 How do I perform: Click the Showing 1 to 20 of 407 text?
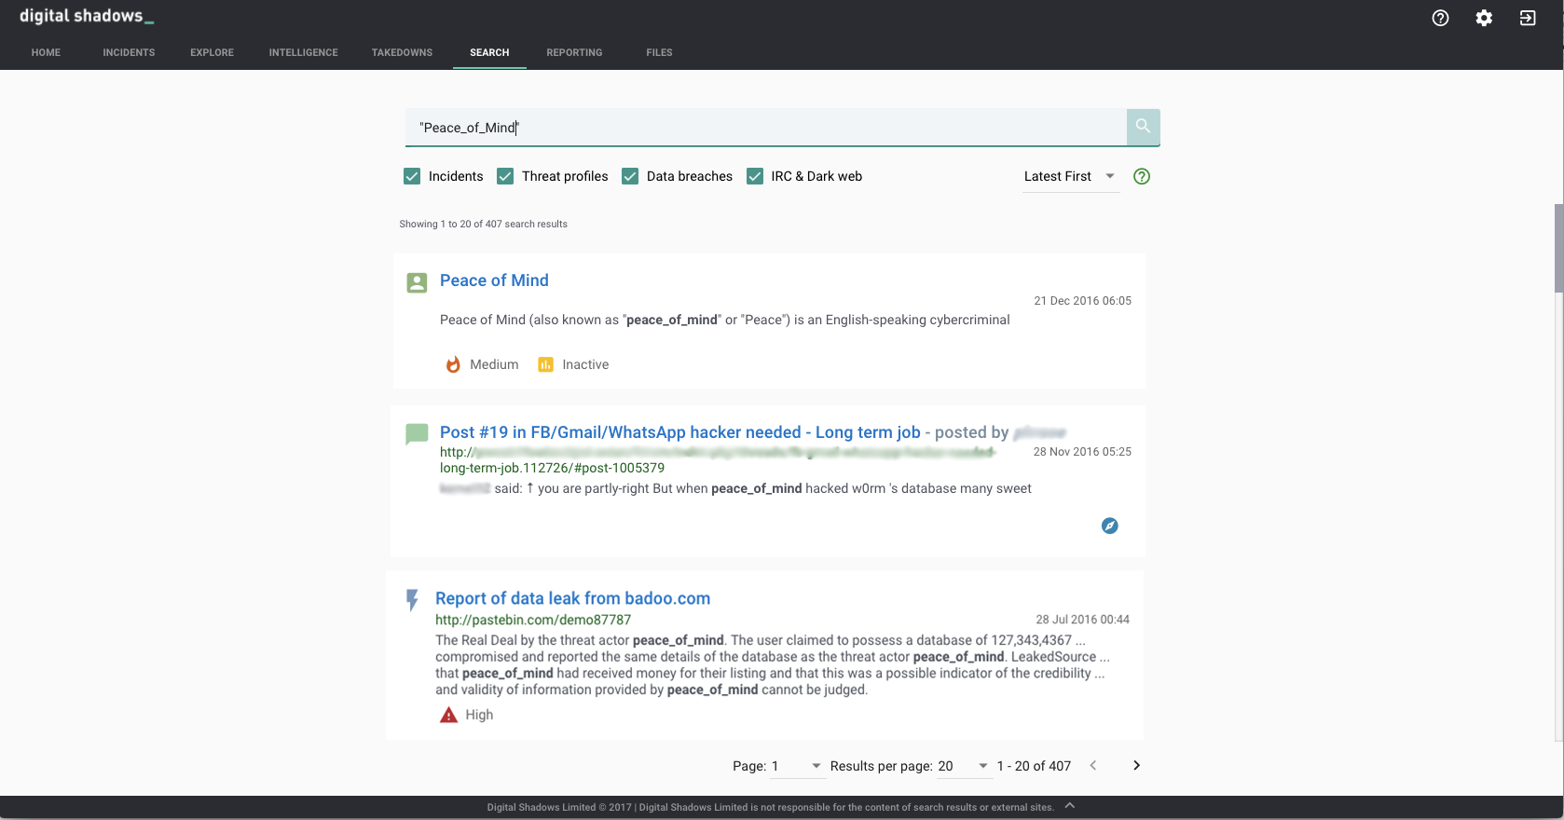483,224
